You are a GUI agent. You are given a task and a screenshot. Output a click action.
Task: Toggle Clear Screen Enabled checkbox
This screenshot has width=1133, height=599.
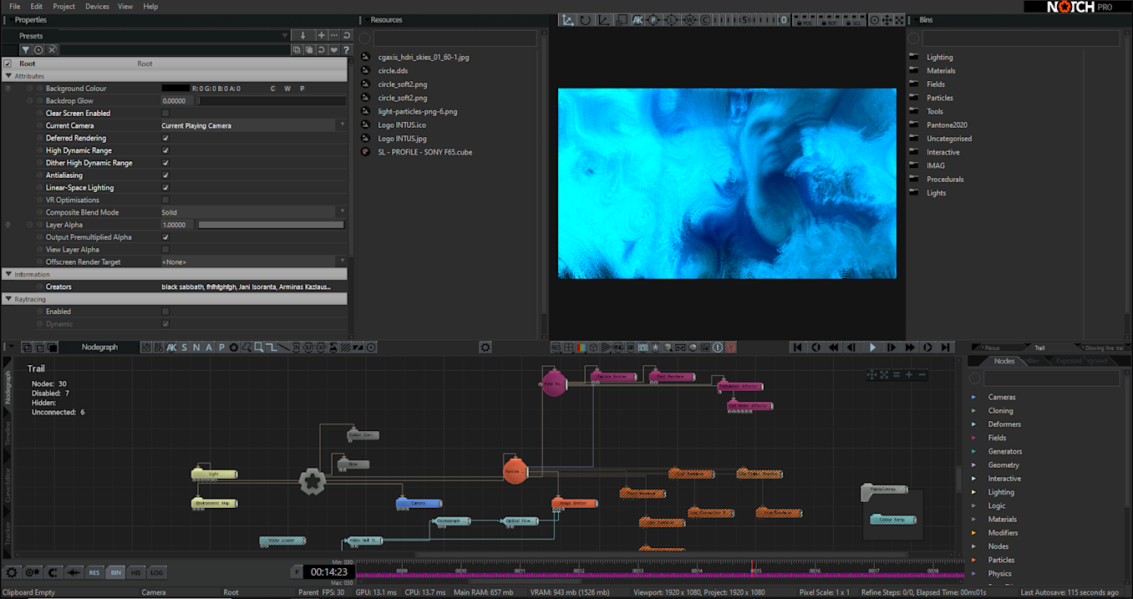165,113
